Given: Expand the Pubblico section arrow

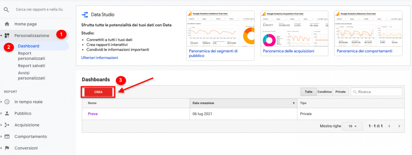Looking at the screenshot, I should click(x=2, y=113).
